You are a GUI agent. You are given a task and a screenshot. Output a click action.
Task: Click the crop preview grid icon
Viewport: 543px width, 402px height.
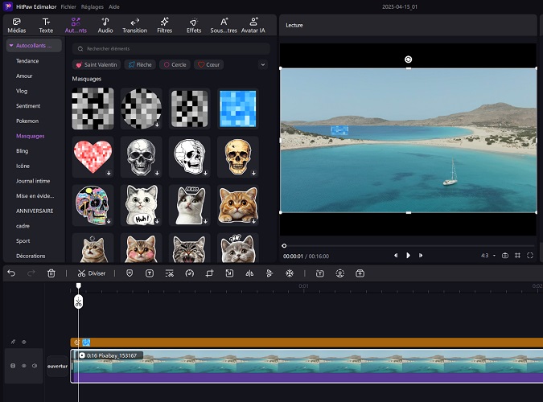click(518, 256)
